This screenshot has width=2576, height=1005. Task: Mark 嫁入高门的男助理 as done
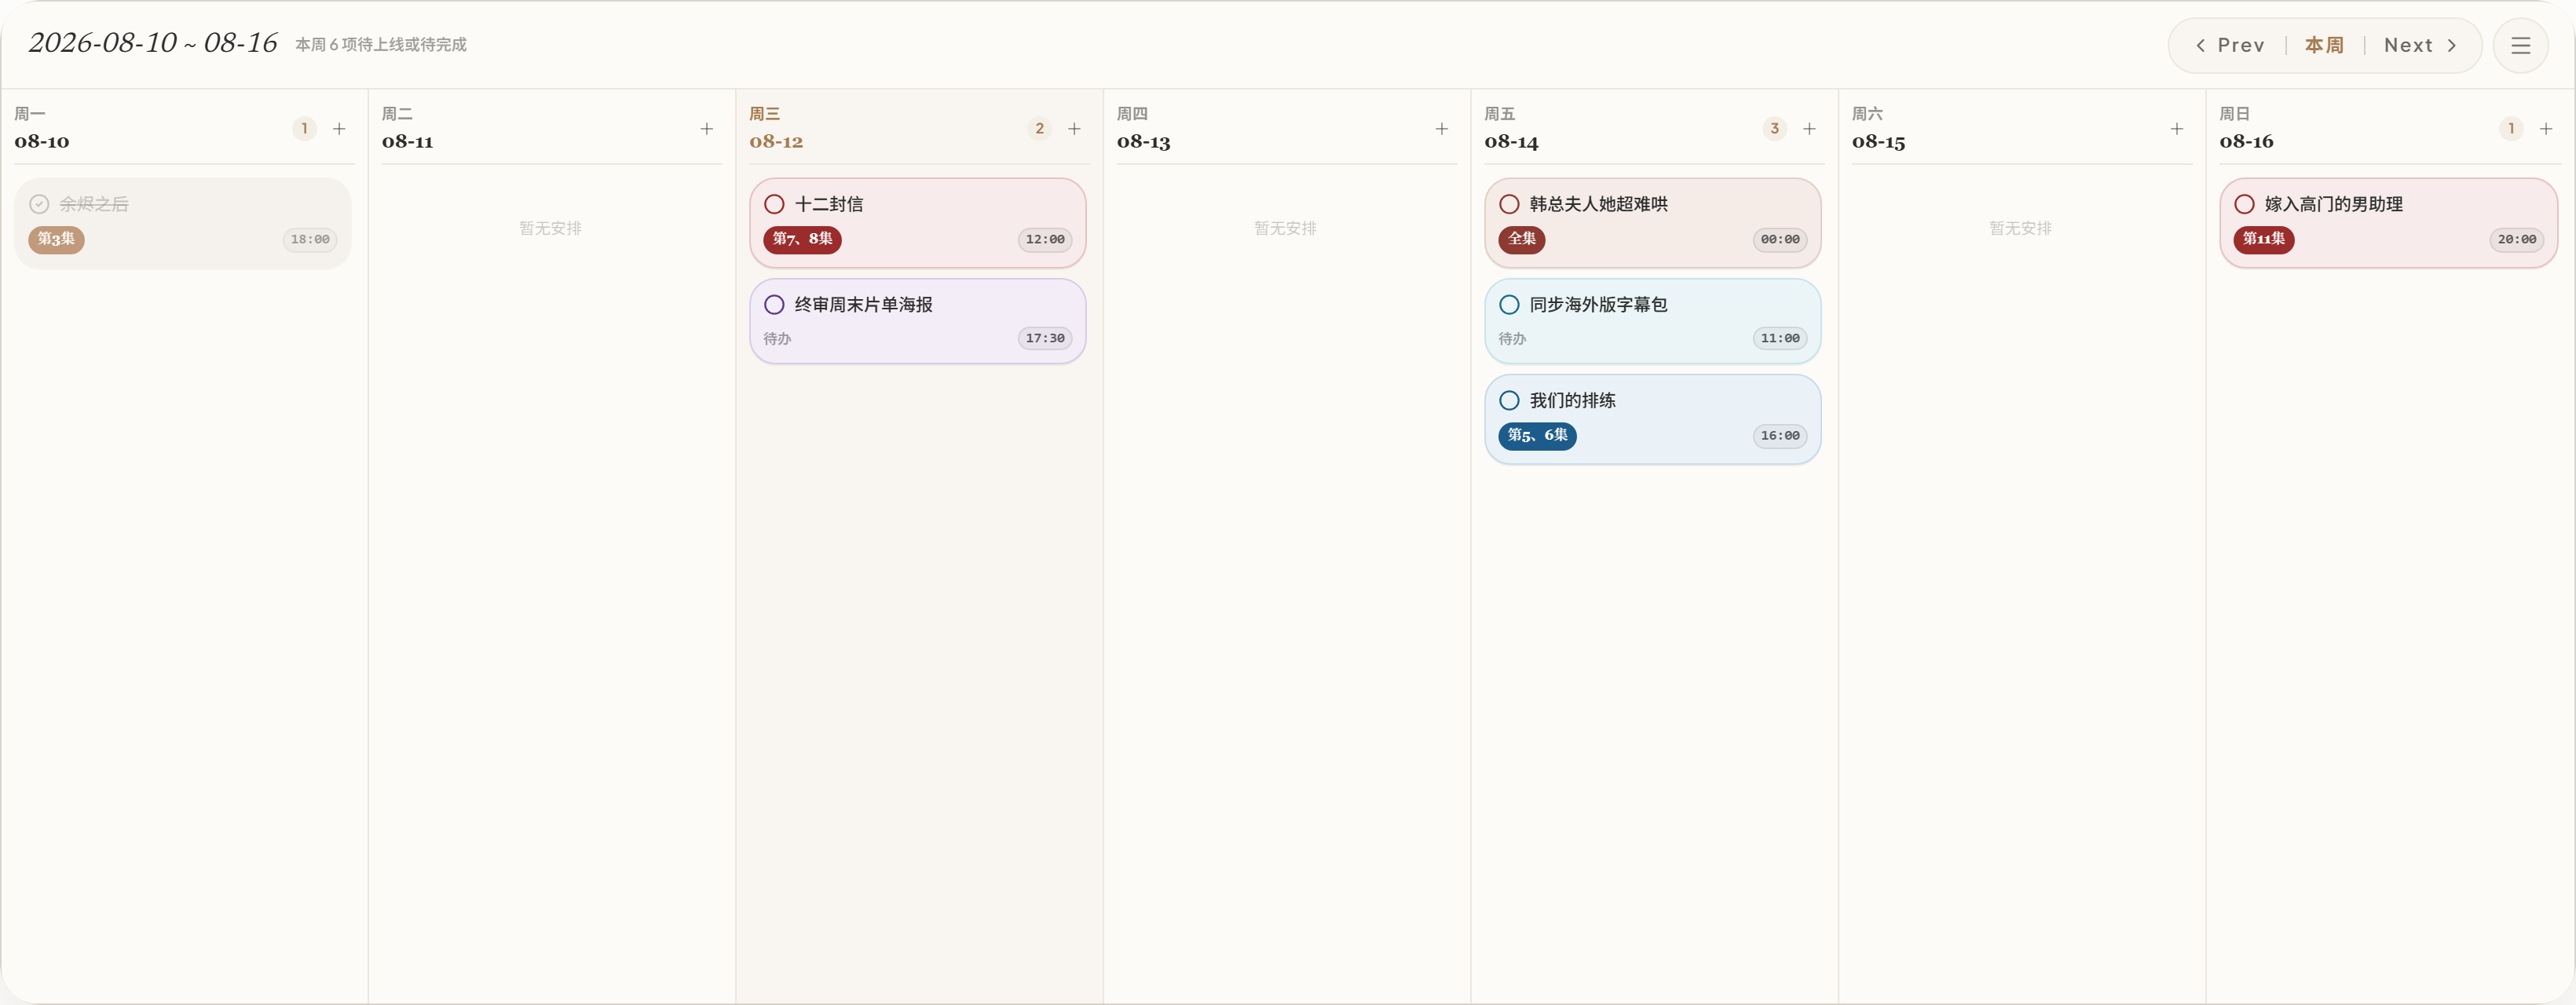coord(2244,204)
